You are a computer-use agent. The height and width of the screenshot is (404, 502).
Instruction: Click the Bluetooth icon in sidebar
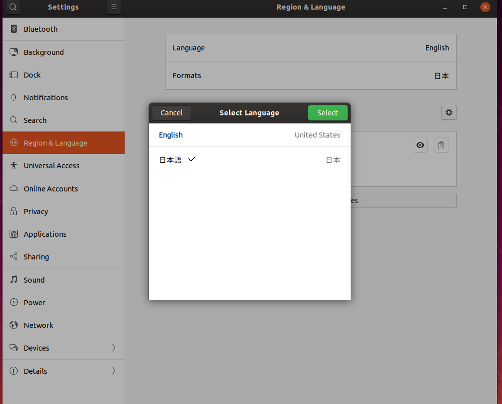point(14,29)
